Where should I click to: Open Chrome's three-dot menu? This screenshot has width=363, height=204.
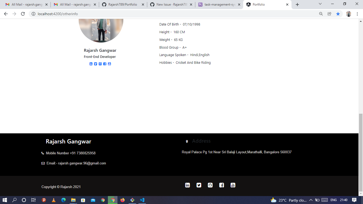coord(357,14)
